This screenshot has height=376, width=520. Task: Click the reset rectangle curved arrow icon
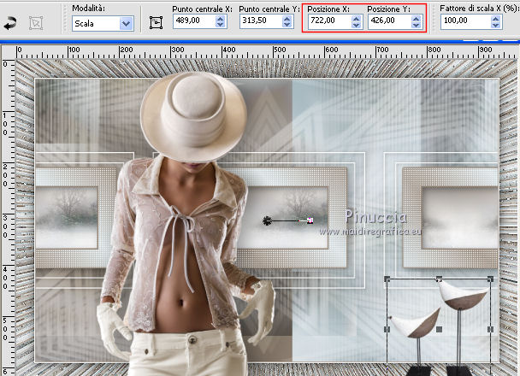(10, 24)
